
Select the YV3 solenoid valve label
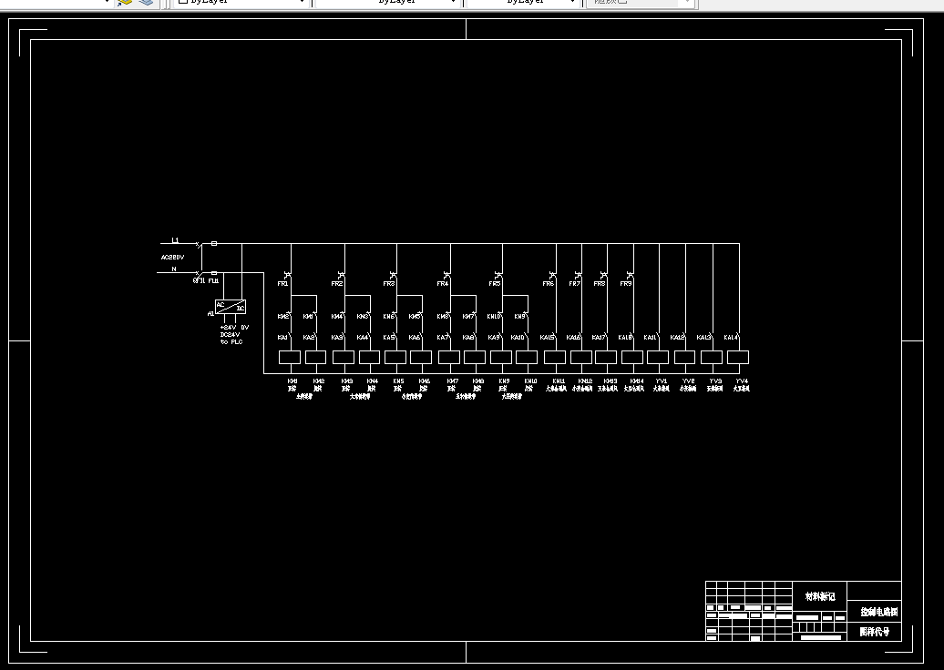(x=715, y=381)
